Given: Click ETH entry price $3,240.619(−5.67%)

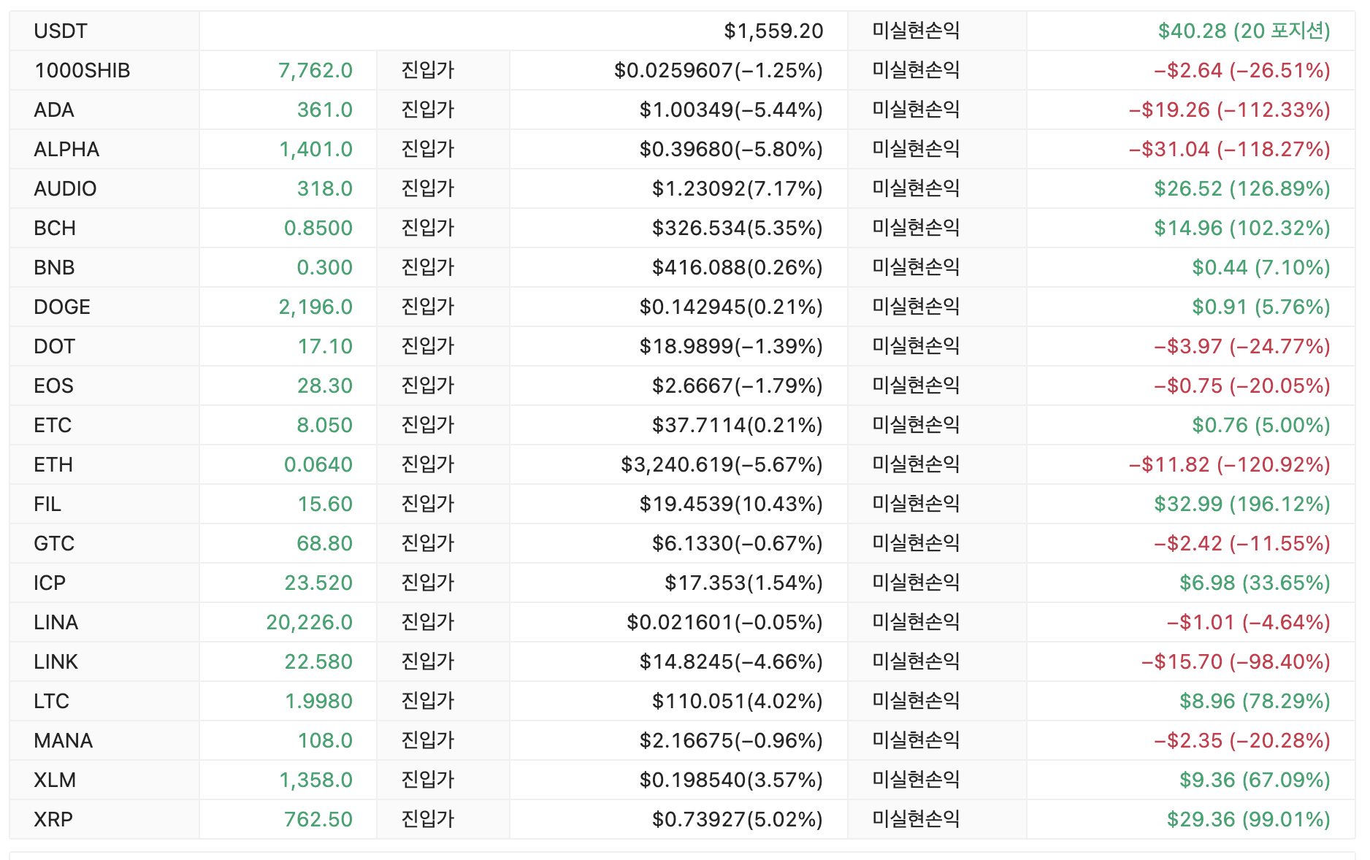Looking at the screenshot, I should [x=722, y=464].
